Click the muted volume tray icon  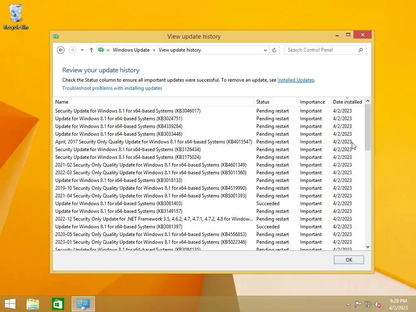[x=378, y=304]
